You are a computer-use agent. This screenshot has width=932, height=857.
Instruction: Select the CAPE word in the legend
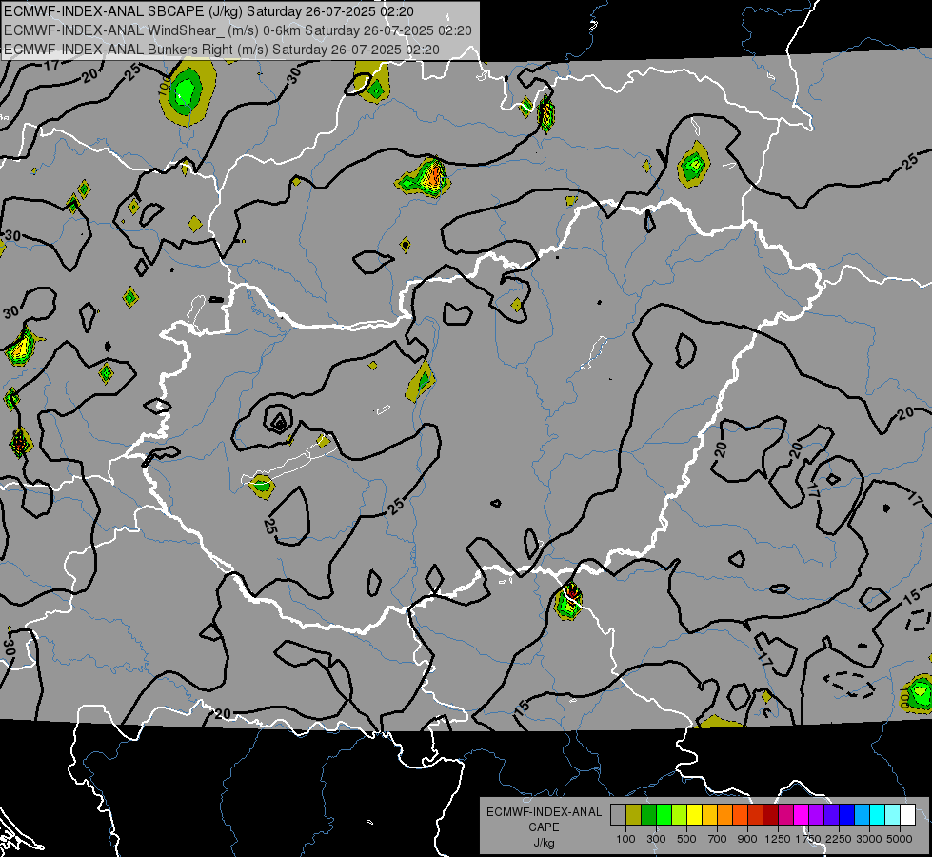click(x=544, y=827)
